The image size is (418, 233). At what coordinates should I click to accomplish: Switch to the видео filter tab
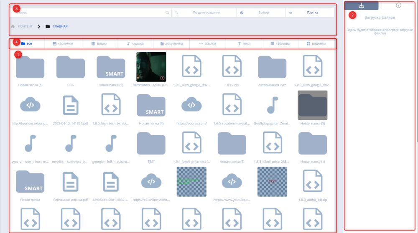tap(99, 43)
